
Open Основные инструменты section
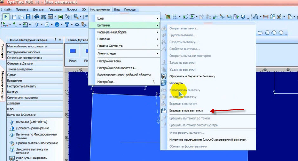(35, 58)
